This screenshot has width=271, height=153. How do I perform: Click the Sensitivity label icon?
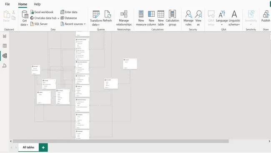click(x=251, y=14)
